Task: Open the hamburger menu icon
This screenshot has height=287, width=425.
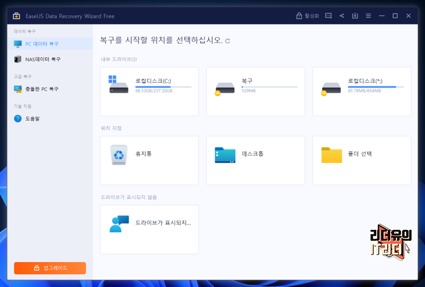Action: pos(368,16)
